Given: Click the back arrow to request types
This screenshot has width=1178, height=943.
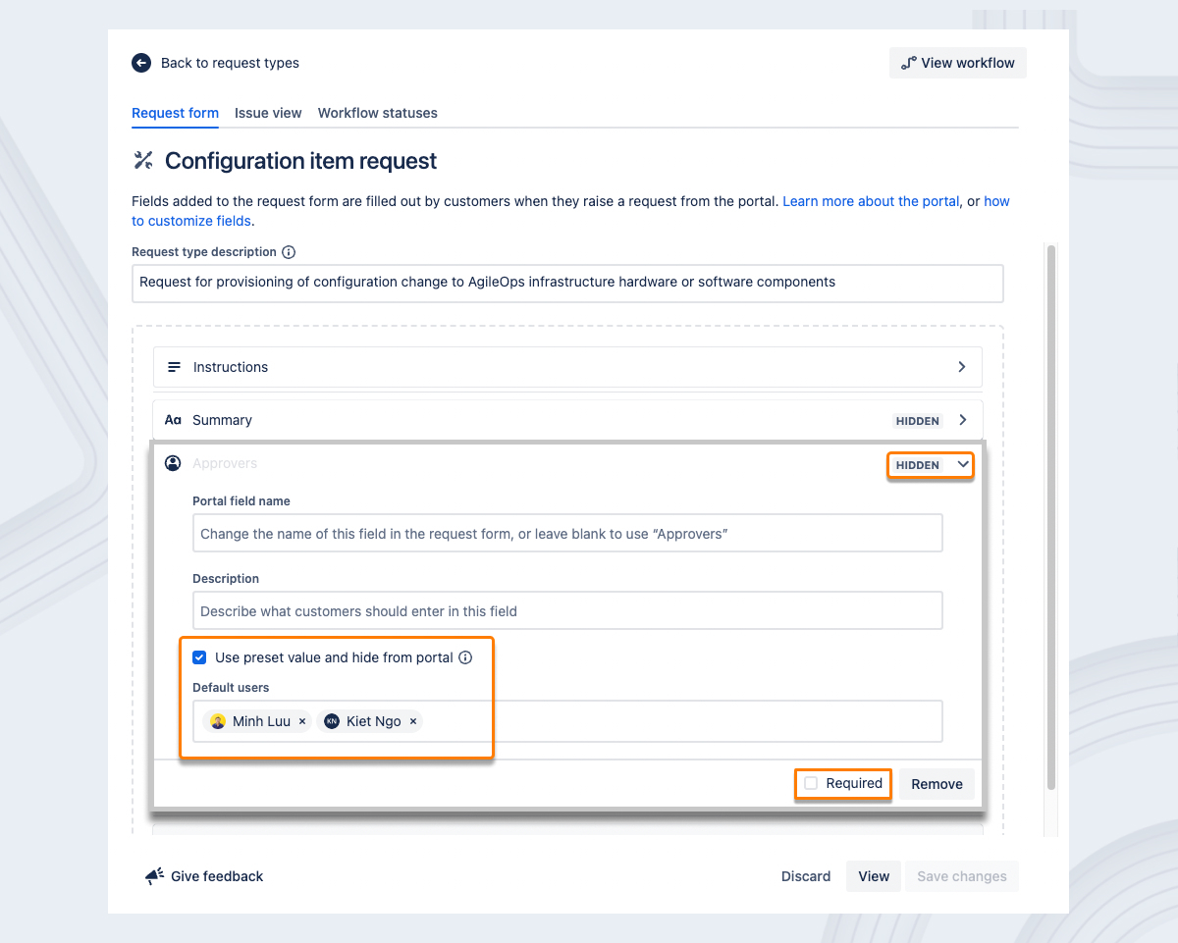Looking at the screenshot, I should [x=140, y=62].
